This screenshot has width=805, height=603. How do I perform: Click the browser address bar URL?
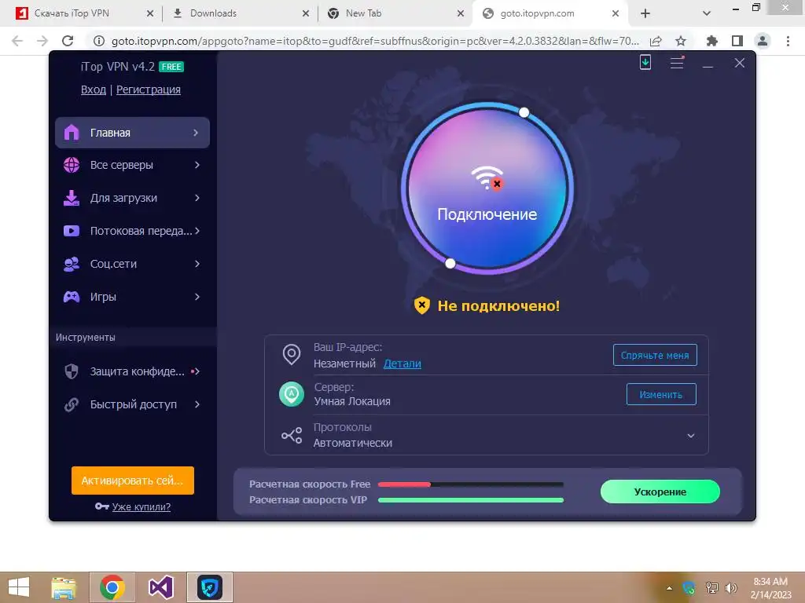pos(375,41)
